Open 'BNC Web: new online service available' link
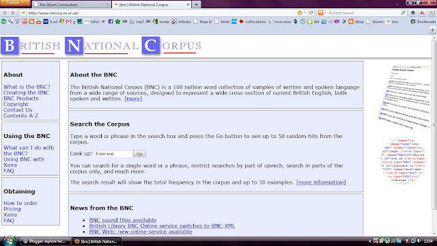 tap(141, 232)
